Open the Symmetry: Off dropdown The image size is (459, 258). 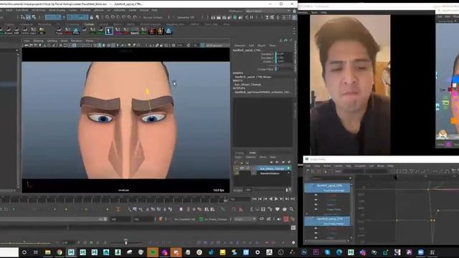tap(186, 17)
